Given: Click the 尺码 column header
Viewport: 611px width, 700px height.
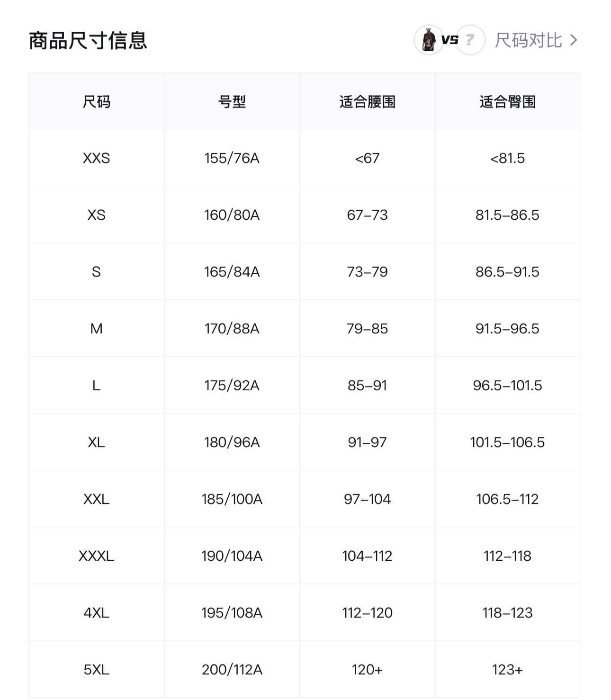Looking at the screenshot, I should pos(97,101).
